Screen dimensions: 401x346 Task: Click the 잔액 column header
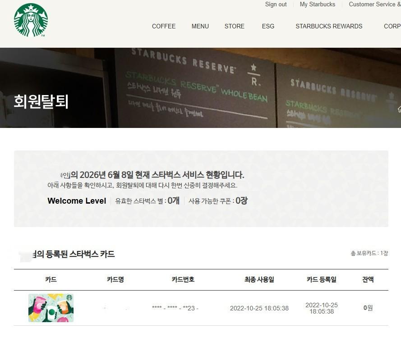point(368,280)
